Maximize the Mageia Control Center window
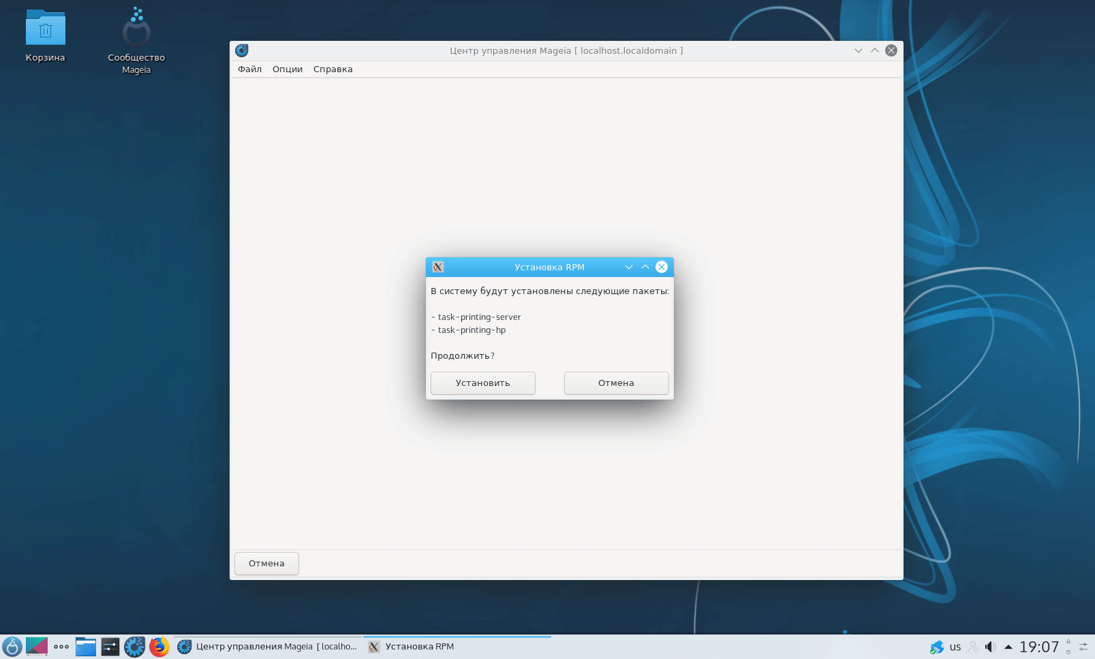Viewport: 1095px width, 659px height. tap(875, 50)
